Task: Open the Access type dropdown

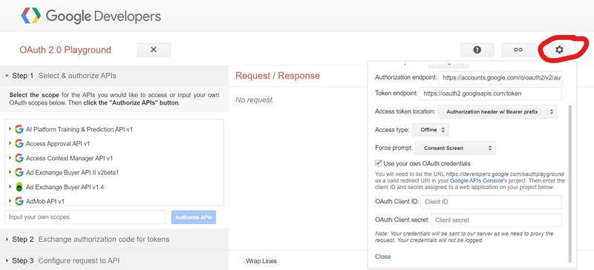Action: coord(431,130)
